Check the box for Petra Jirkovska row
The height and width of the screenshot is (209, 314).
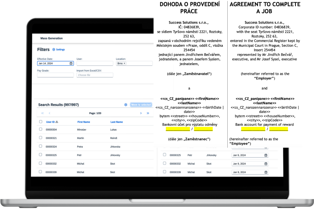[x=41, y=146]
